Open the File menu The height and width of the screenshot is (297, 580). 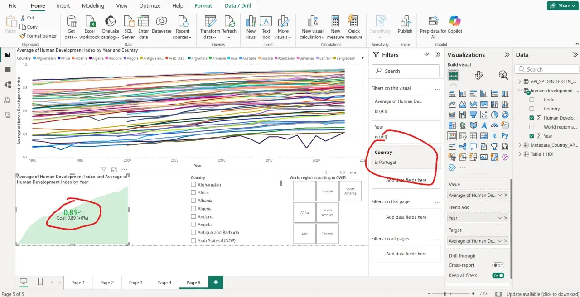click(x=12, y=6)
